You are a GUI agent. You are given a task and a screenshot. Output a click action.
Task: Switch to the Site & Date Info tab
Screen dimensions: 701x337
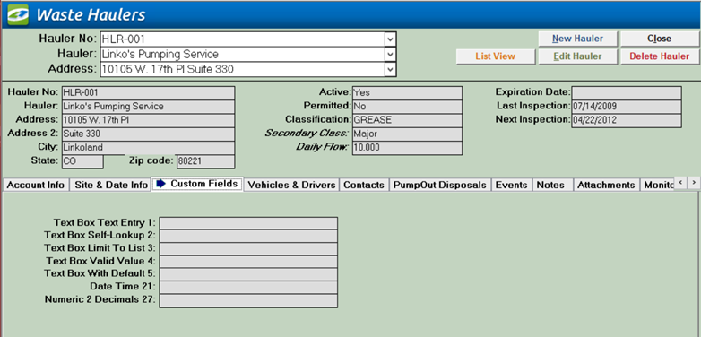click(111, 185)
